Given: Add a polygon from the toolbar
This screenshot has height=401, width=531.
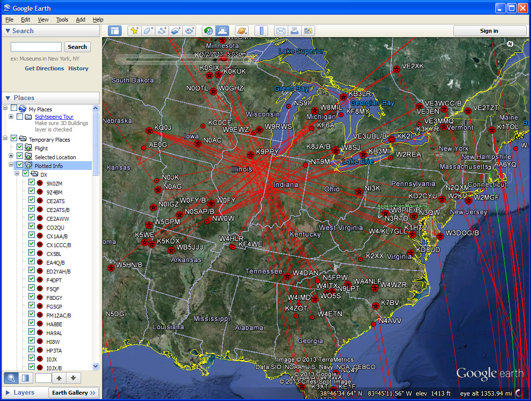Looking at the screenshot, I should (149, 31).
